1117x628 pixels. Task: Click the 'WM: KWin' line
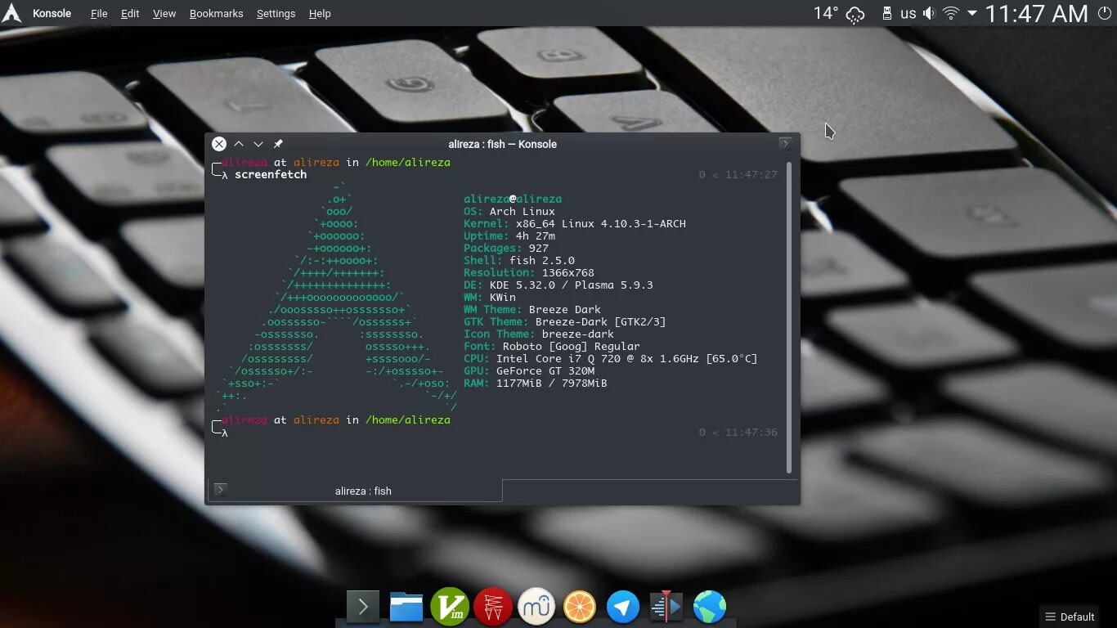point(490,297)
